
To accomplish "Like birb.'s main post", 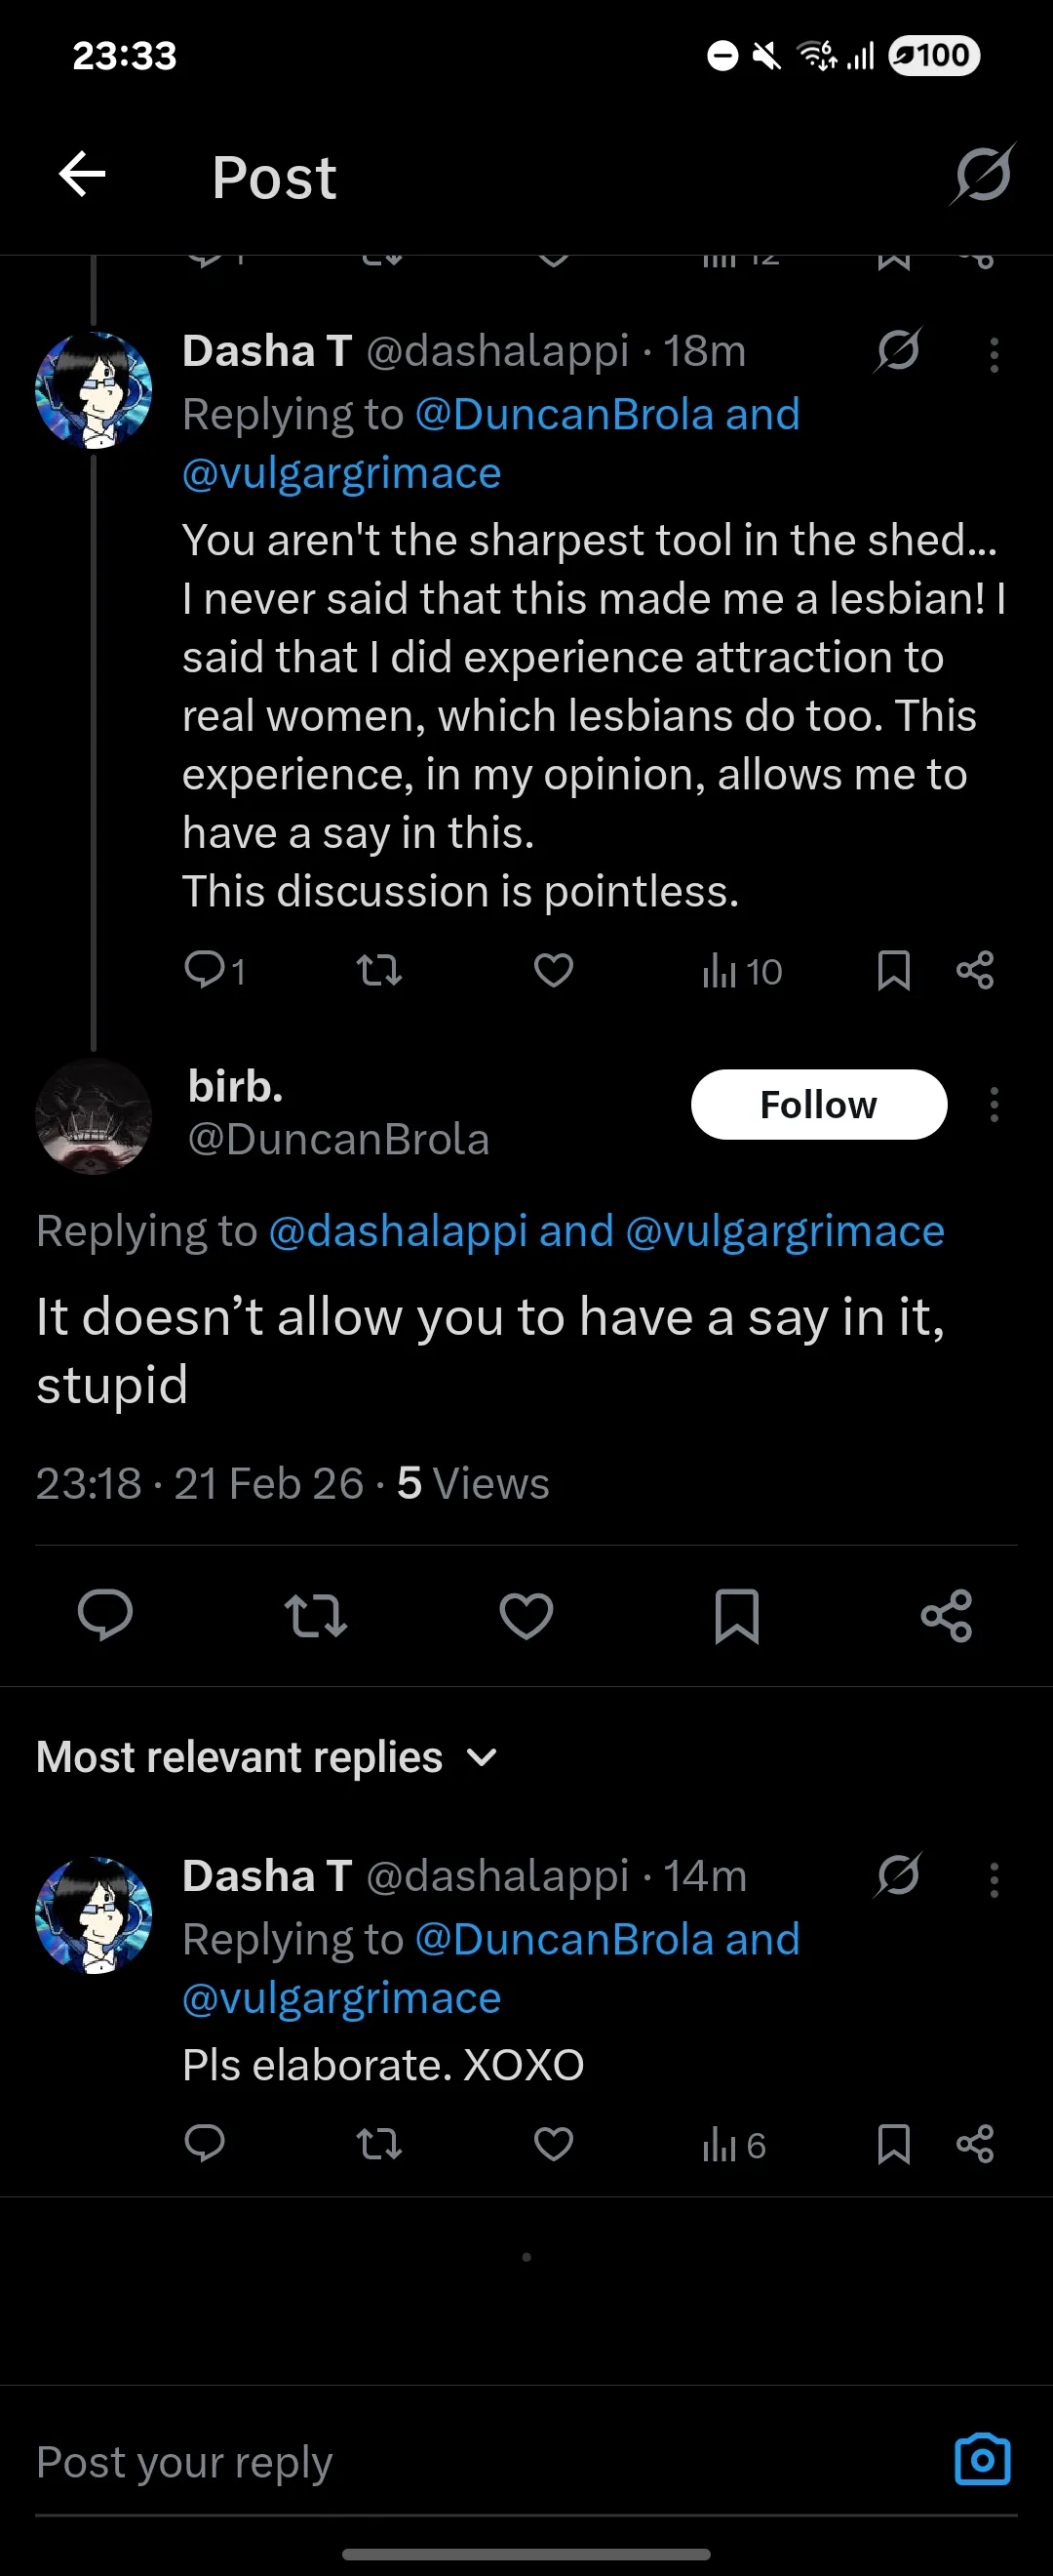I will pyautogui.click(x=526, y=1616).
